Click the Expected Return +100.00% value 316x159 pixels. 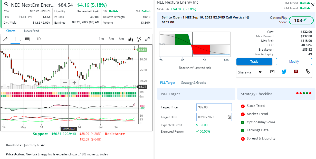point(203,132)
